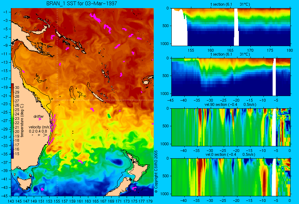Viewport: 299px width, 204px height.
Task: Open the vel.0 section plot
Action: coord(231,177)
